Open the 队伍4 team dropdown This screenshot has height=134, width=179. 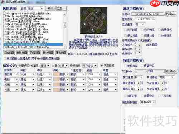tap(44, 90)
